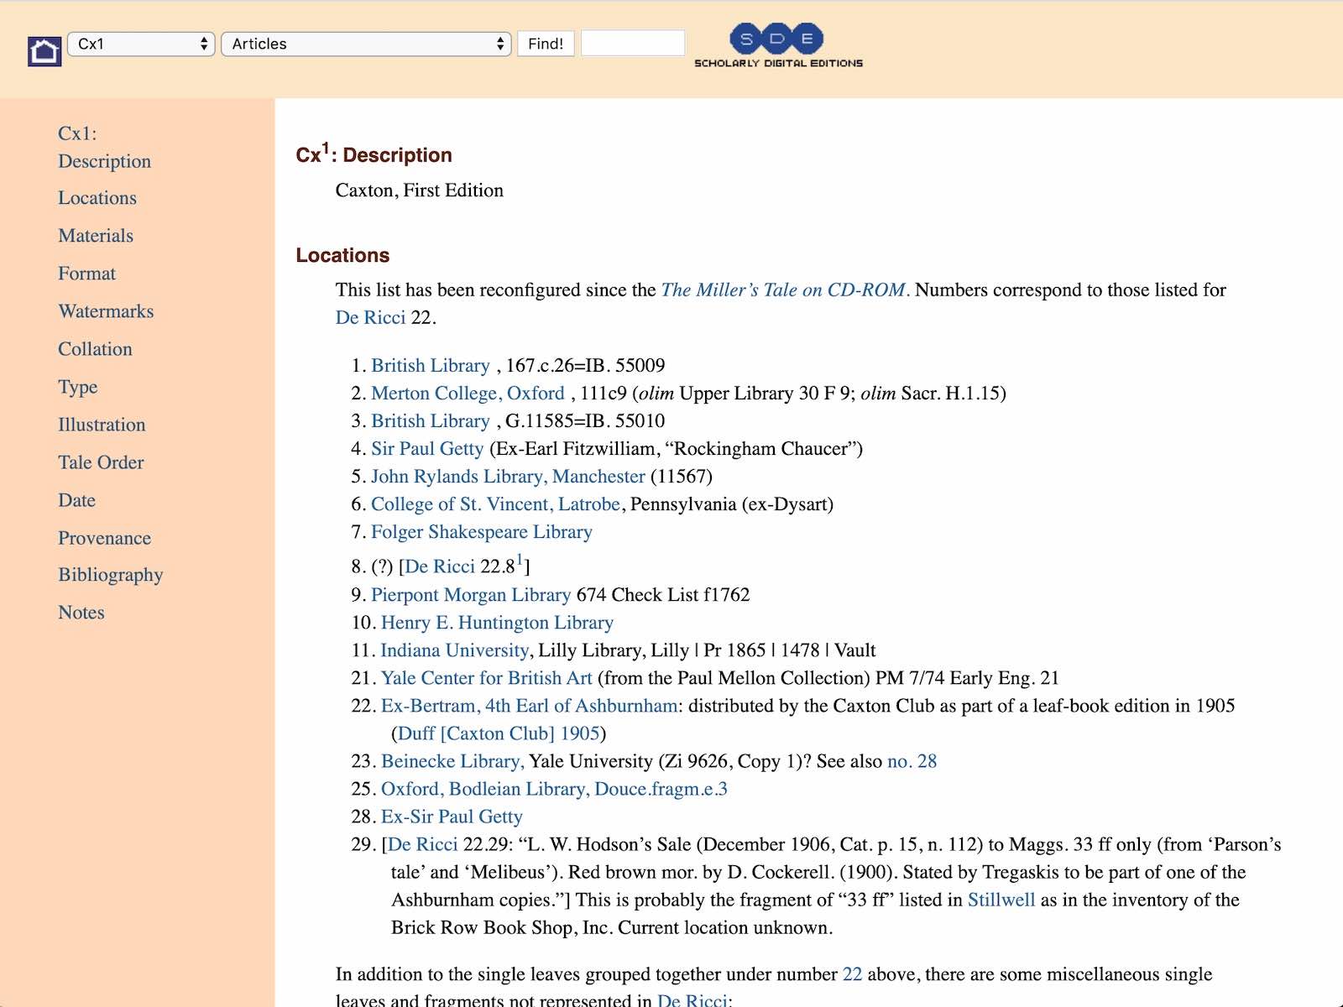This screenshot has height=1007, width=1343.
Task: Open College of St. Vincent, Latrobe link
Action: pyautogui.click(x=495, y=503)
